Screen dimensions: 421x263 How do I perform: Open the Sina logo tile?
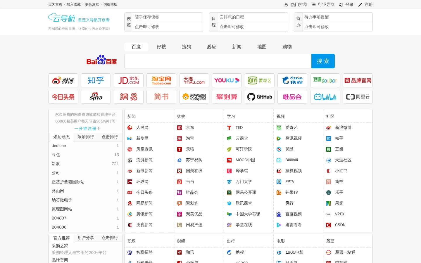coord(96,97)
